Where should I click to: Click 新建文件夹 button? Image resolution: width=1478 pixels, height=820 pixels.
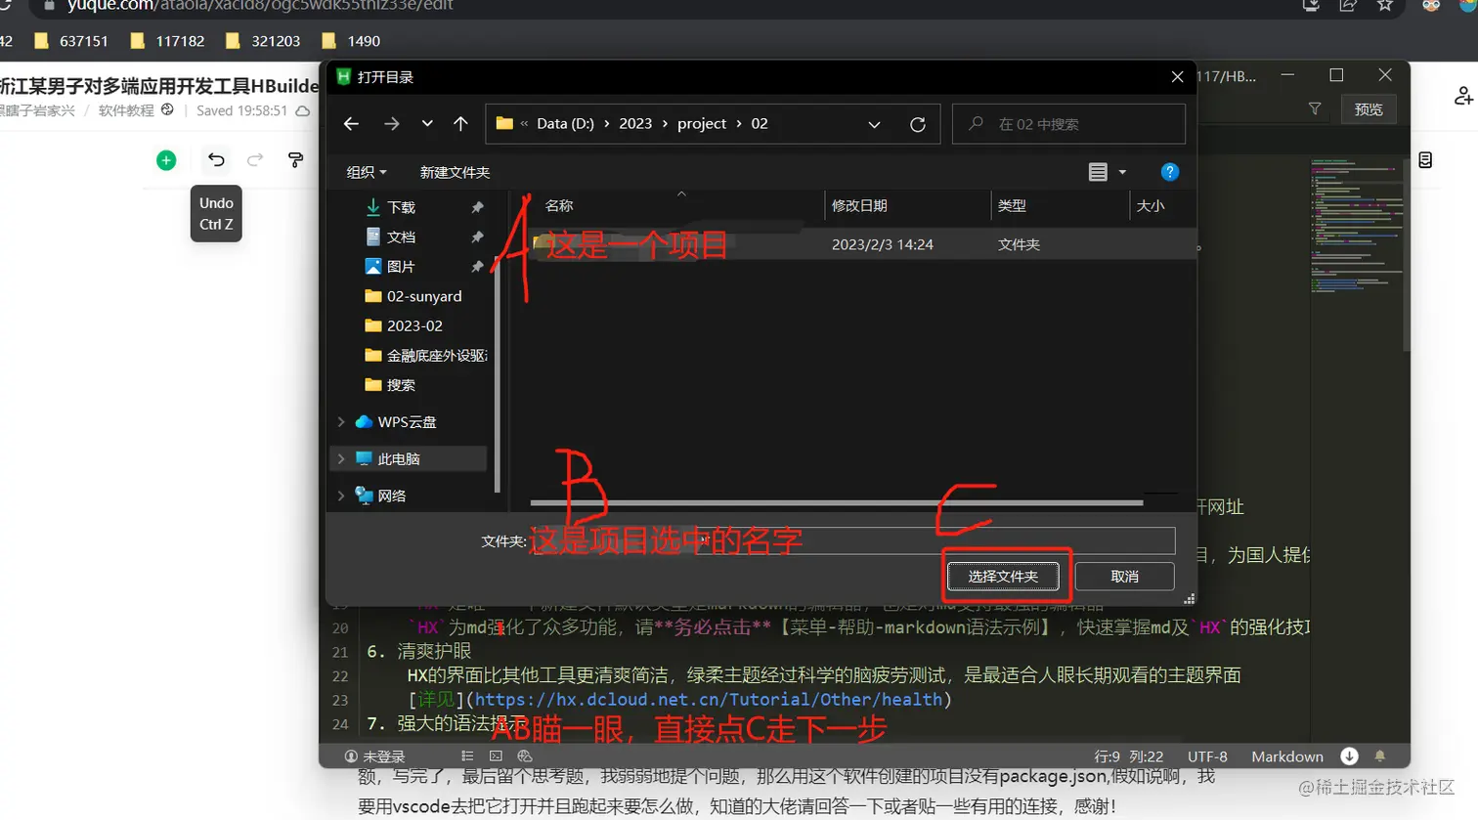[x=455, y=172]
